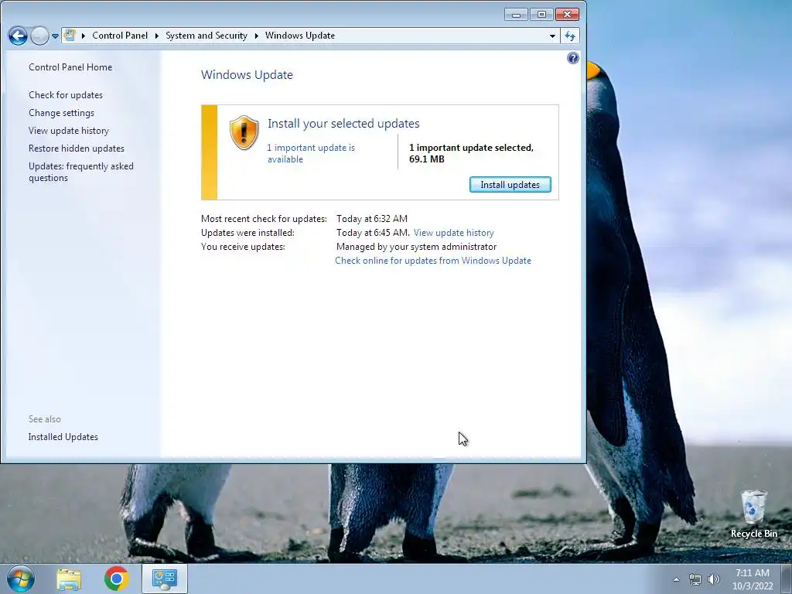Click the 'See also' sidebar label
The height and width of the screenshot is (594, 792).
pyautogui.click(x=44, y=419)
